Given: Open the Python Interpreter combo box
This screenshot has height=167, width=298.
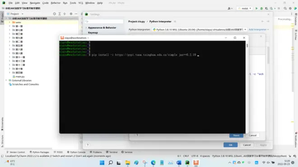Looking at the screenshot, I should coord(200,30).
